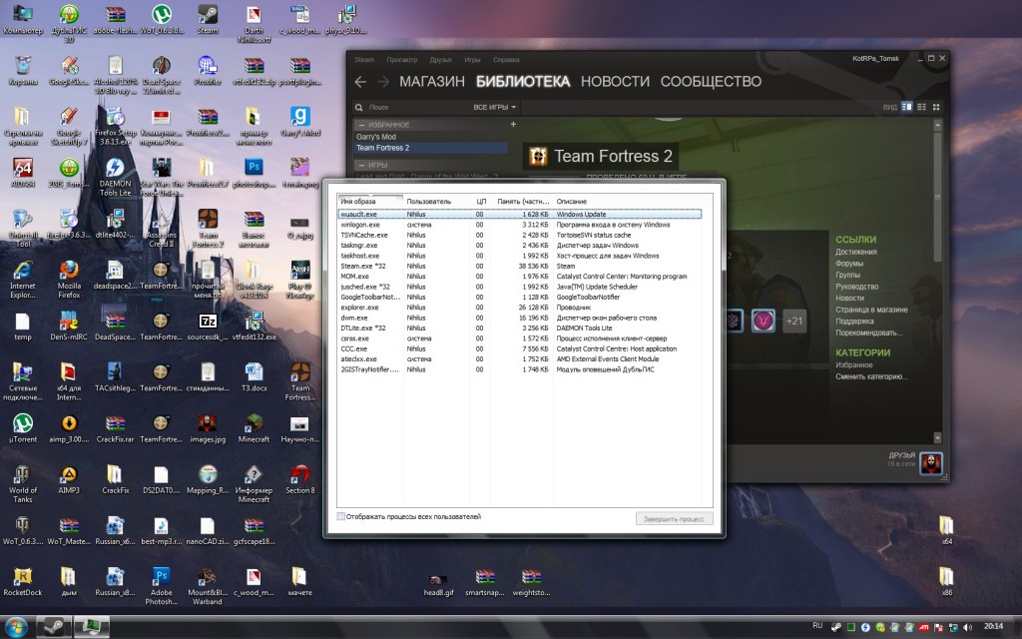
Task: Add a game via plus icon in ИЗБРАННОЕ
Action: [513, 124]
